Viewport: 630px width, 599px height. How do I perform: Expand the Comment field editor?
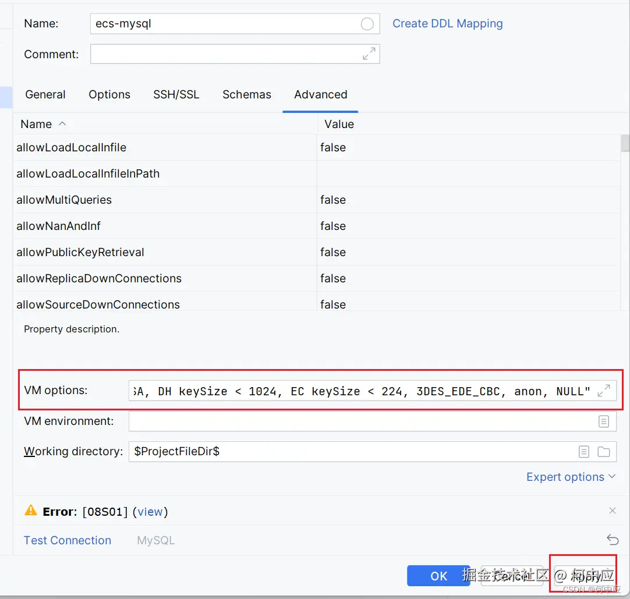(369, 54)
